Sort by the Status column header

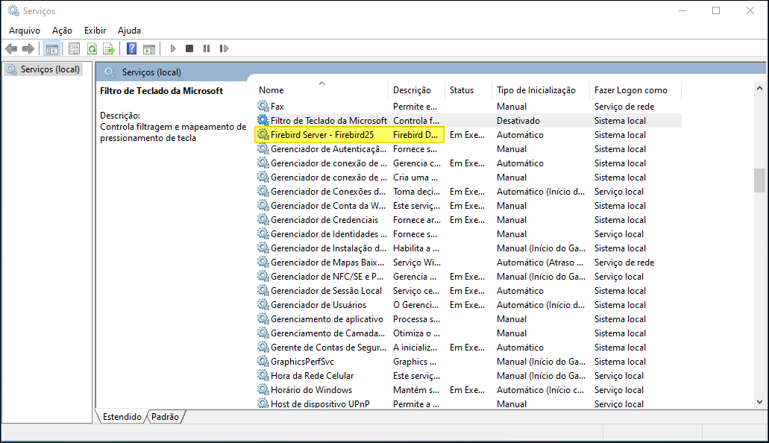[468, 89]
